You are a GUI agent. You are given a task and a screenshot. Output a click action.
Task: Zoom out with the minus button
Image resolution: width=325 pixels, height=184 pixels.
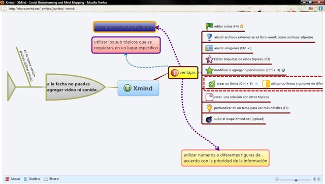tap(277, 179)
